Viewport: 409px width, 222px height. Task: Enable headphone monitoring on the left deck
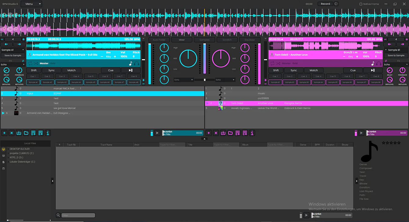pos(136,63)
